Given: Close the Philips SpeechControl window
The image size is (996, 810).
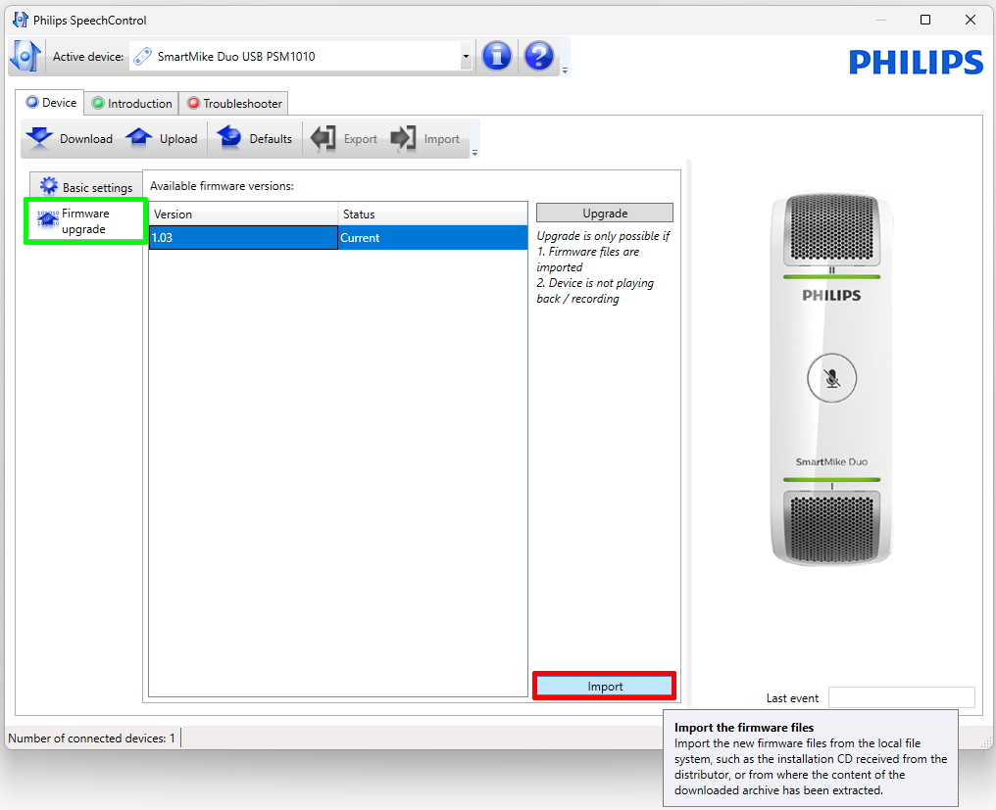Looking at the screenshot, I should click(970, 20).
